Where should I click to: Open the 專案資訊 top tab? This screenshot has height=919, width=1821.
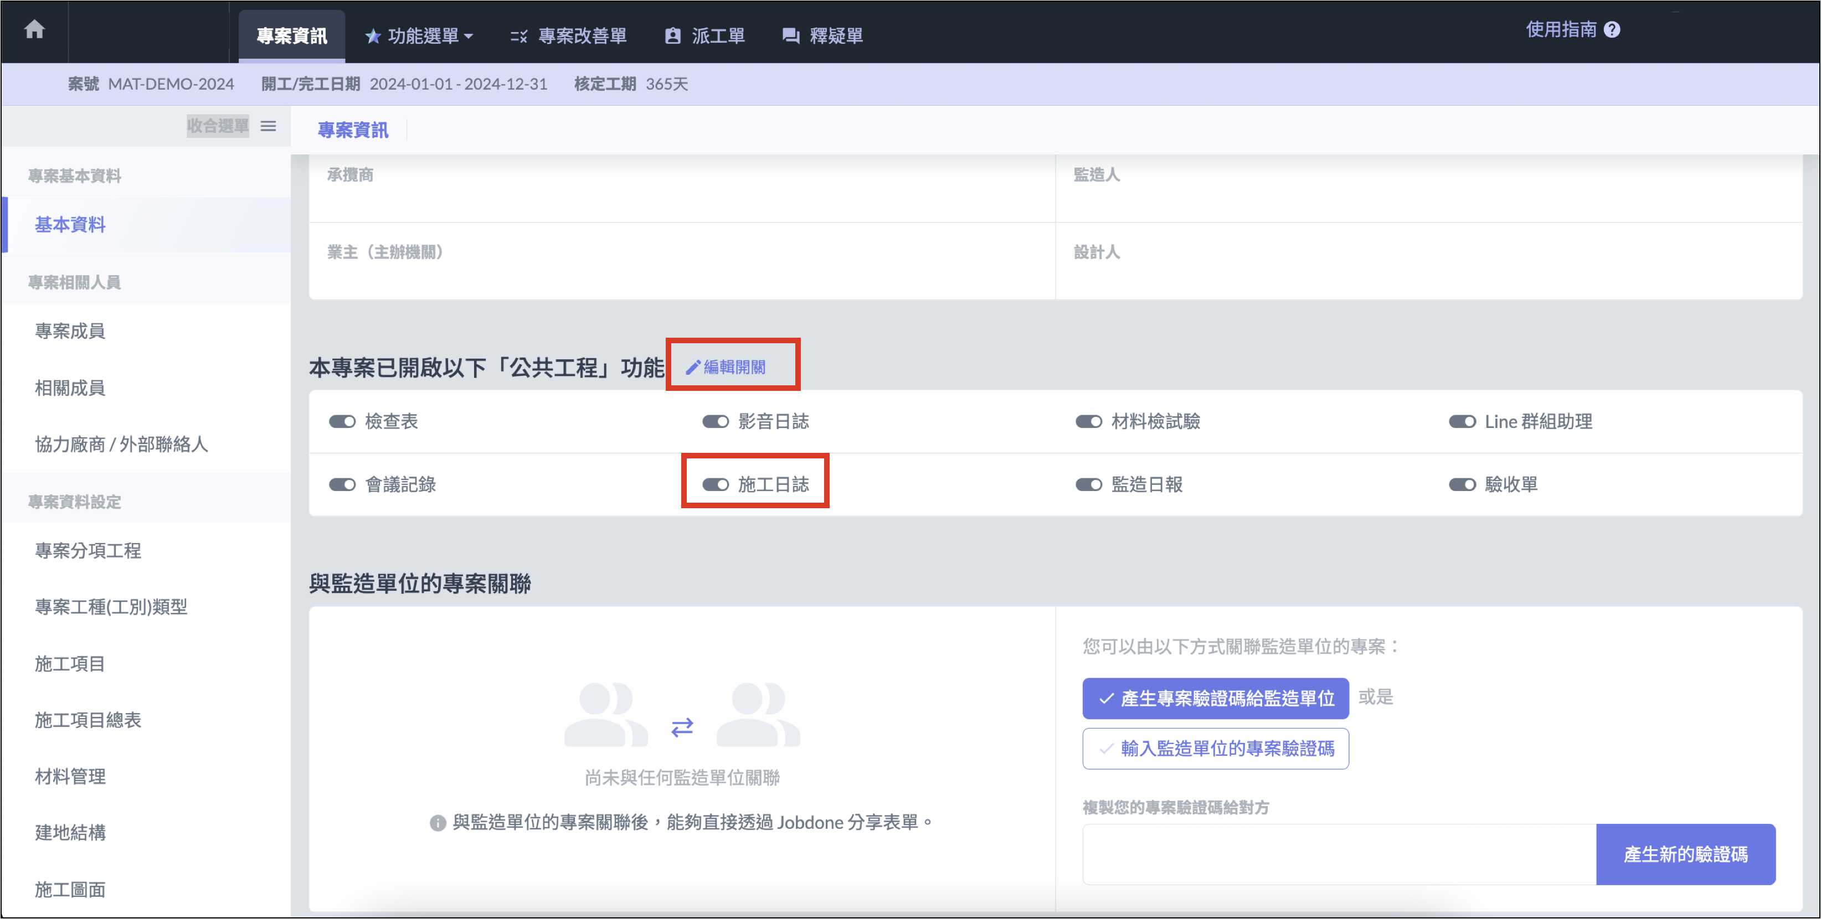point(291,36)
